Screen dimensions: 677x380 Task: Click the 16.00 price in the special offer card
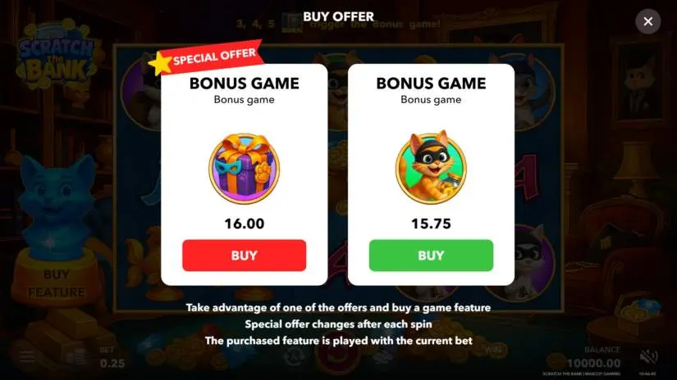point(245,224)
